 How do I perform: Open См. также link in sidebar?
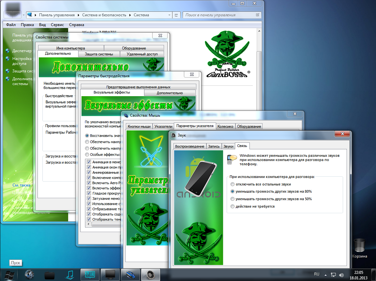click(x=22, y=185)
